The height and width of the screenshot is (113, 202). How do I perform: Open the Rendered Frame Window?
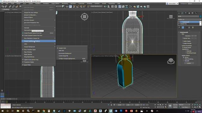tap(138, 7)
